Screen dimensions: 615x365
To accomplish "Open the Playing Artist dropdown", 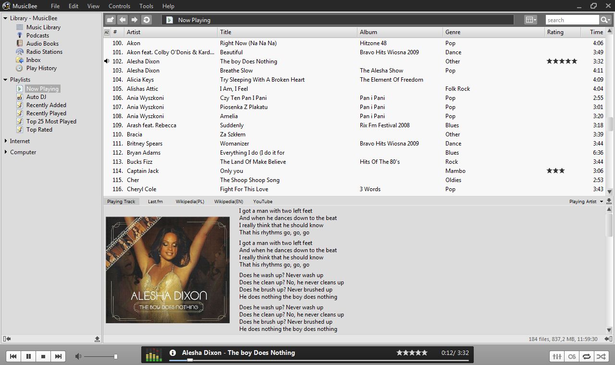I will click(586, 202).
